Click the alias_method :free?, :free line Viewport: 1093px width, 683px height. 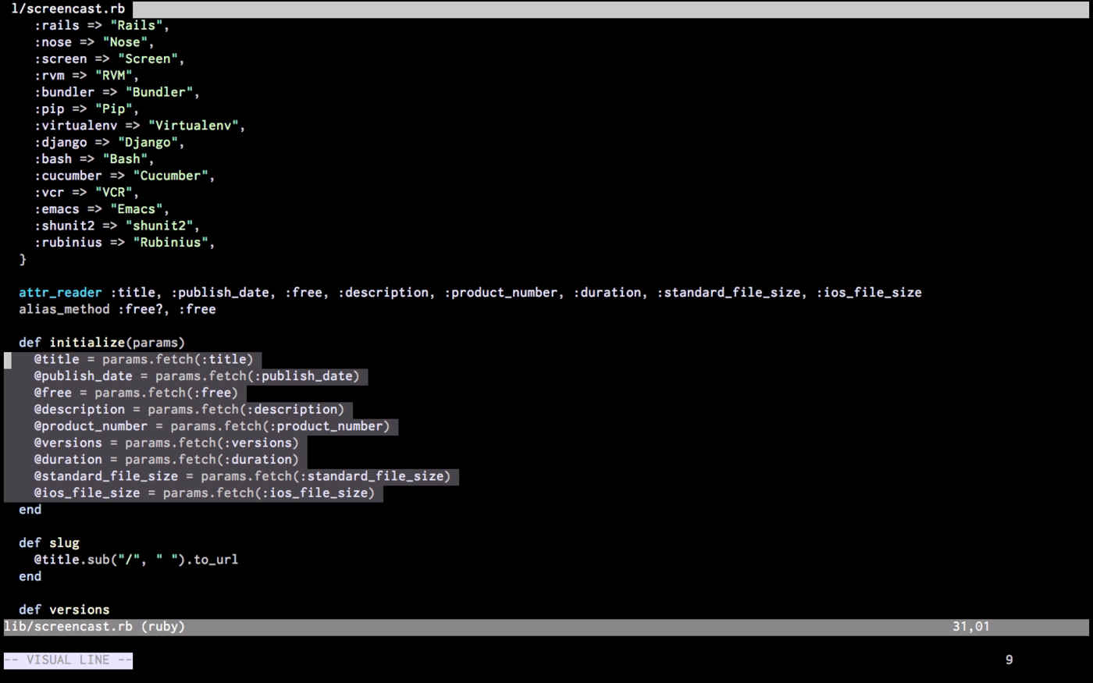(x=117, y=309)
